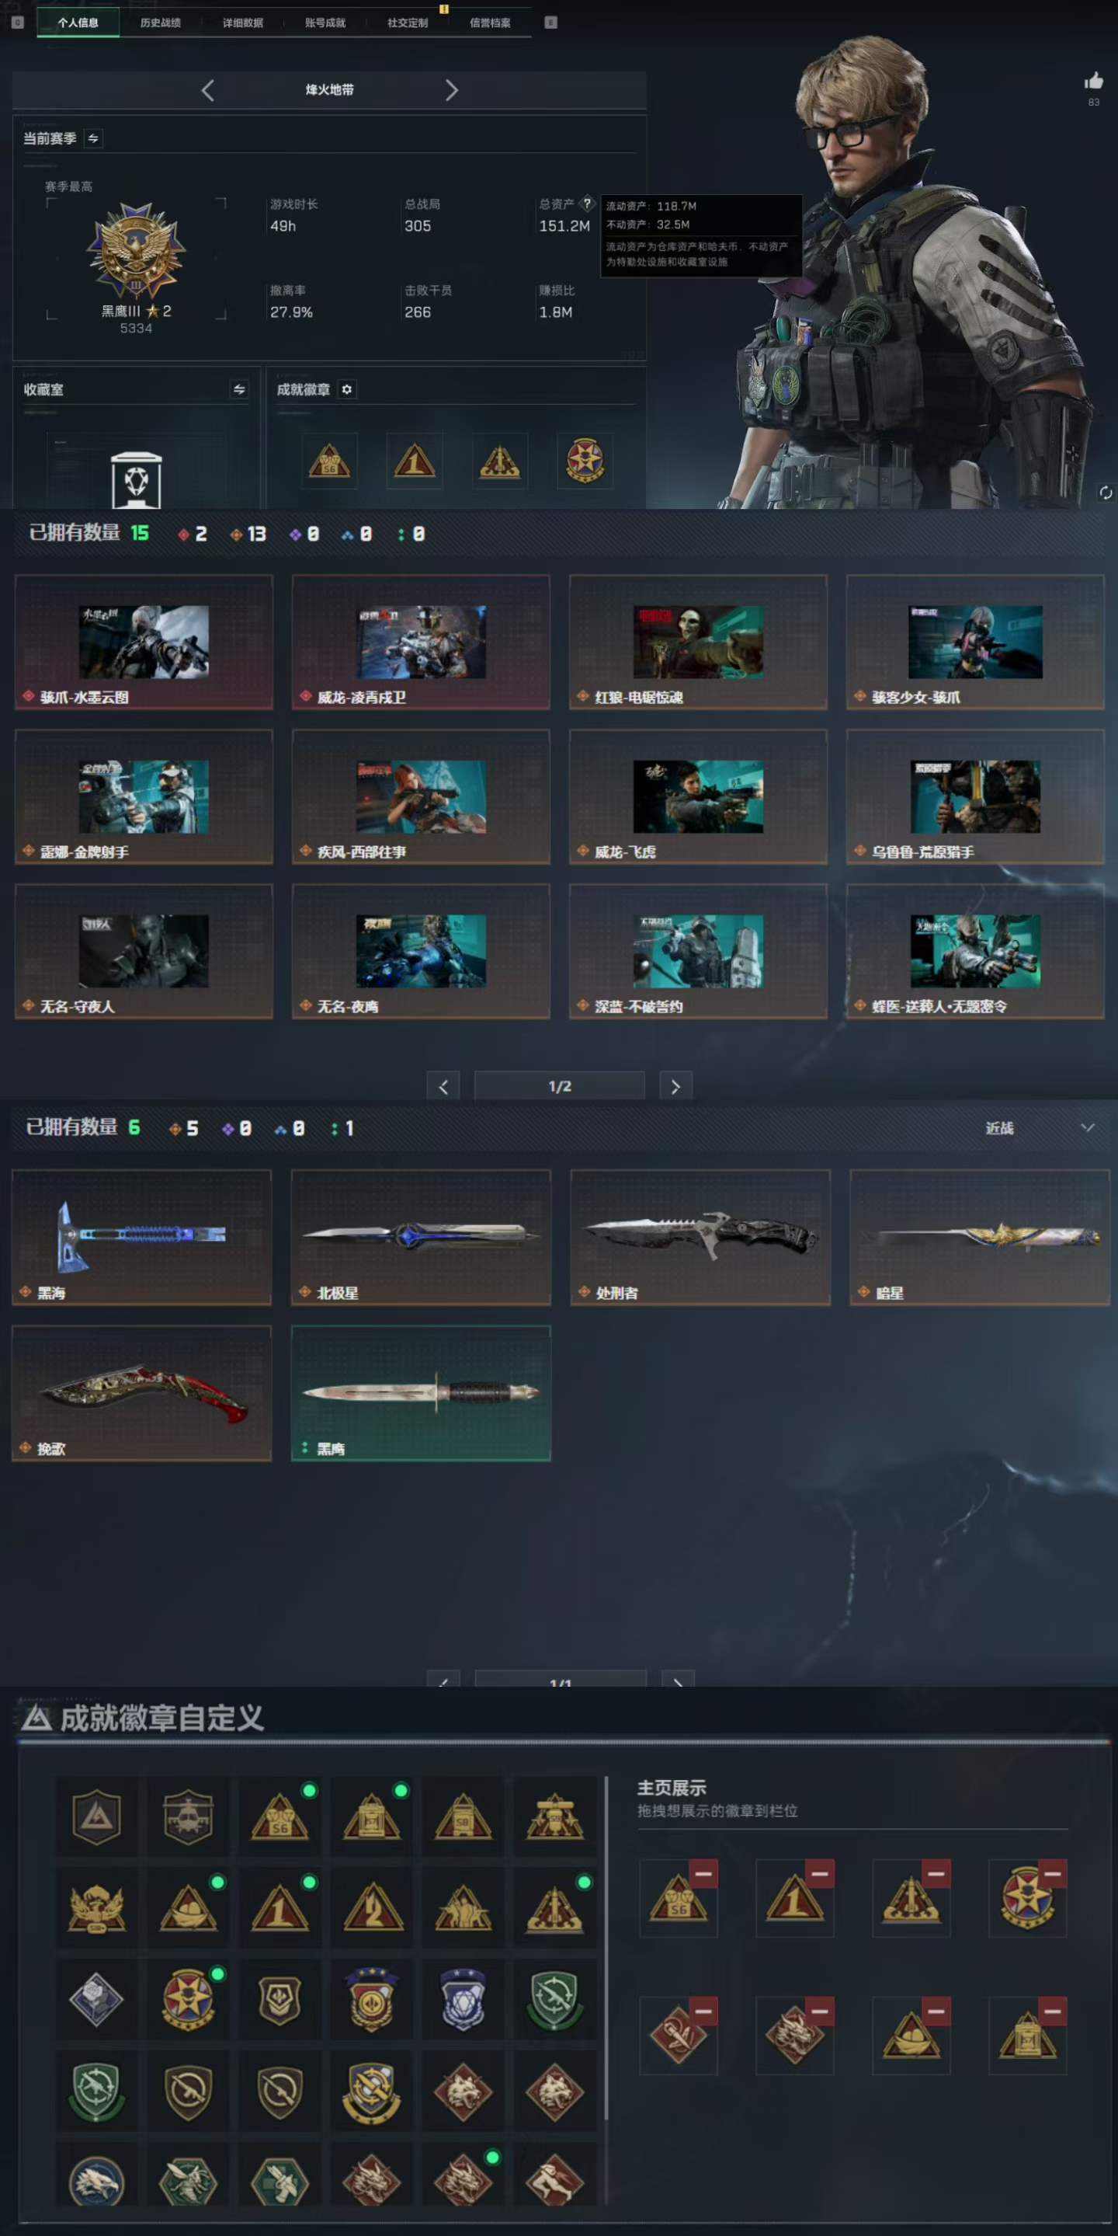The width and height of the screenshot is (1118, 2236).
Task: Click the character rotate refresh icon
Action: pos(1106,493)
